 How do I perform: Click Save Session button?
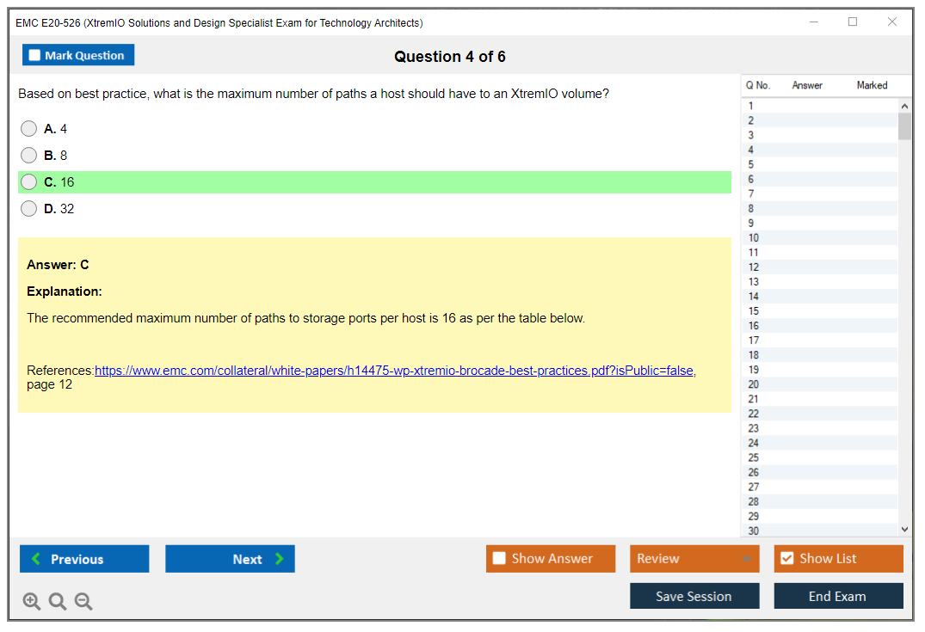(694, 596)
